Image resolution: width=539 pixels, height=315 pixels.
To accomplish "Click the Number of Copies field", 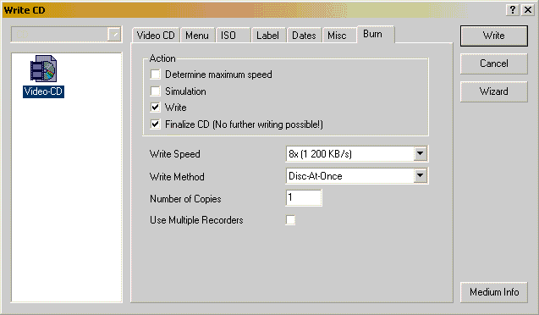I will [x=304, y=198].
